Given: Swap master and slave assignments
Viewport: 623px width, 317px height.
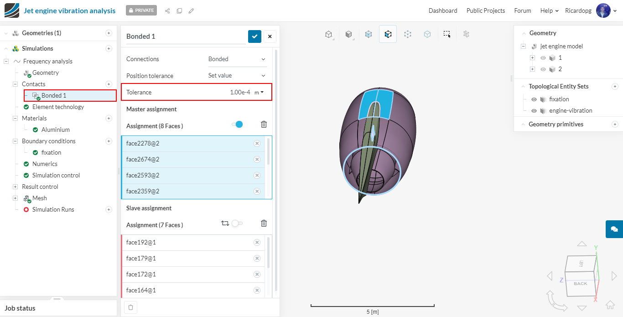Looking at the screenshot, I should (225, 223).
